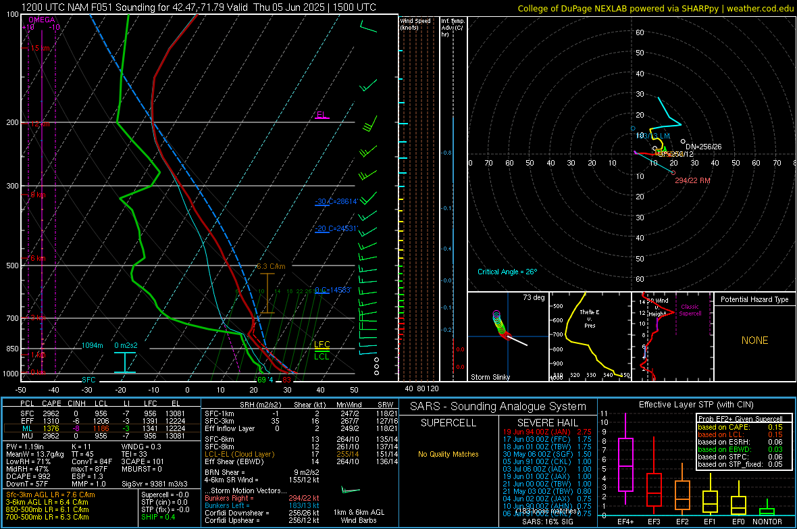Click the Inf. Temp. Adv. panel header
The image size is (797, 529).
tap(453, 28)
